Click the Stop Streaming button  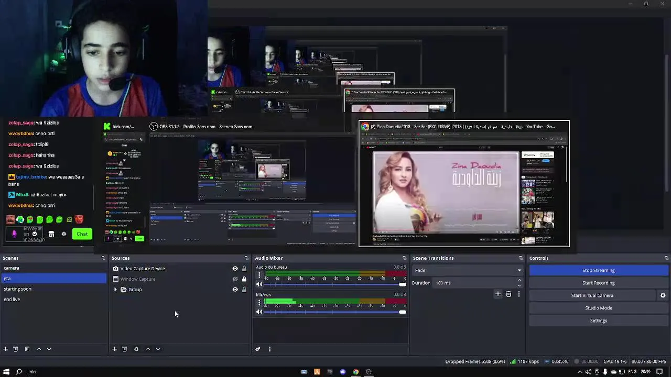pos(599,270)
